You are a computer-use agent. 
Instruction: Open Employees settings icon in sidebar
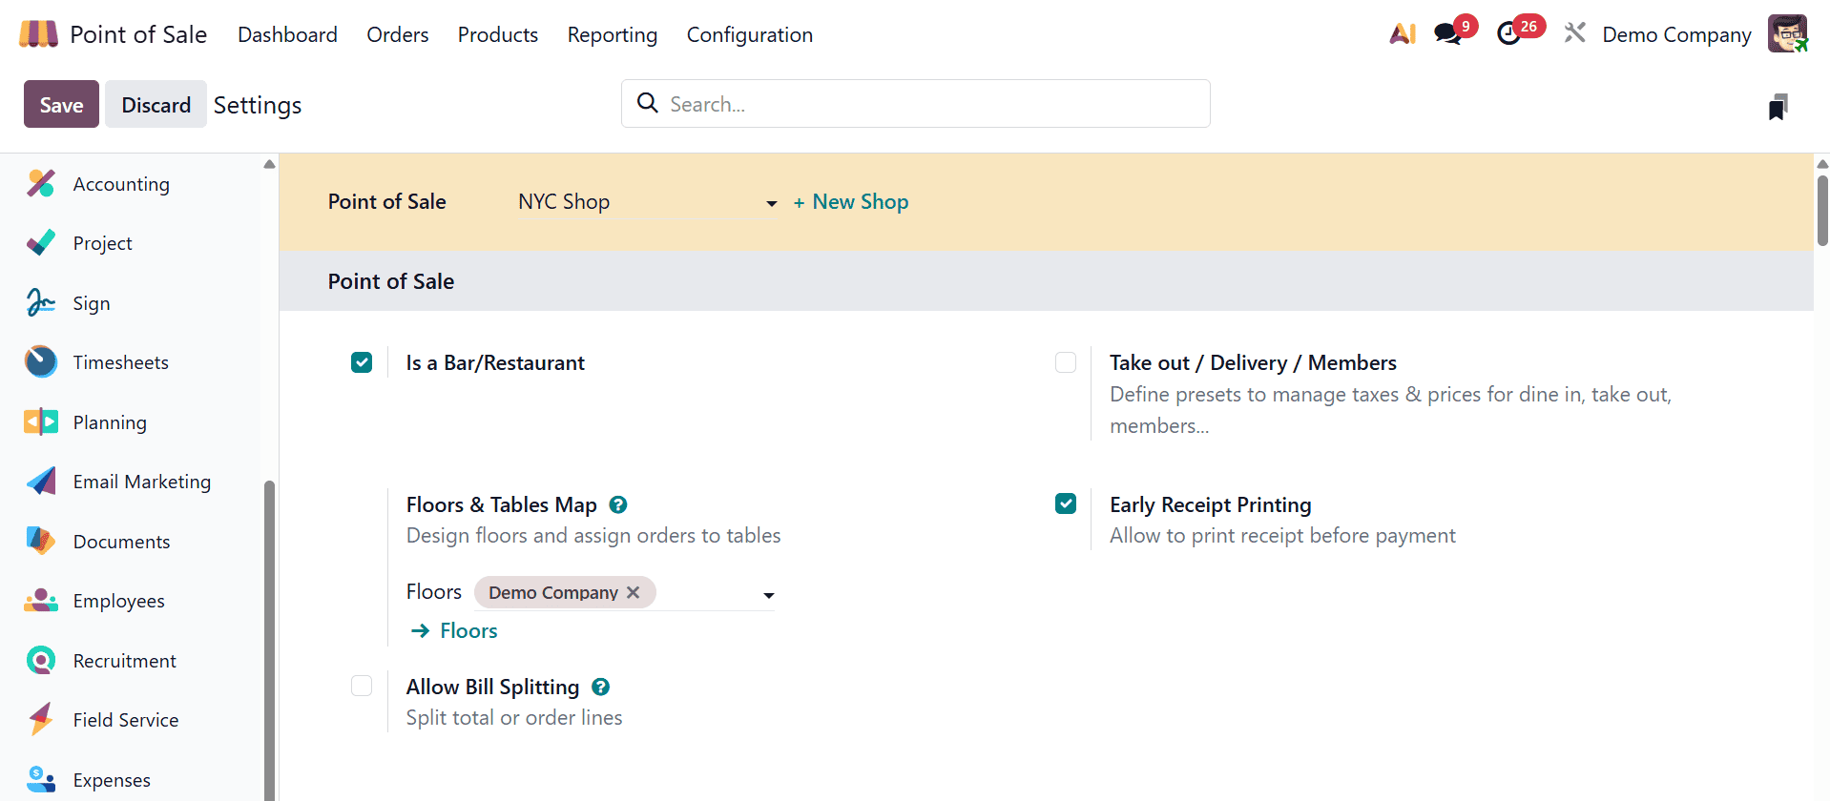[41, 601]
